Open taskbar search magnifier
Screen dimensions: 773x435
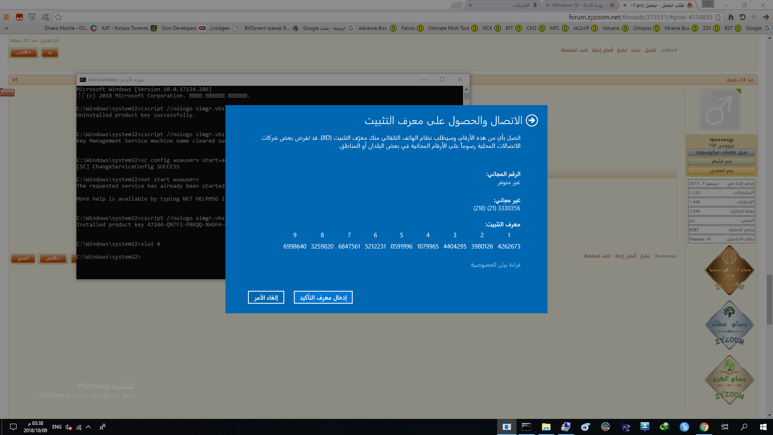[744, 427]
